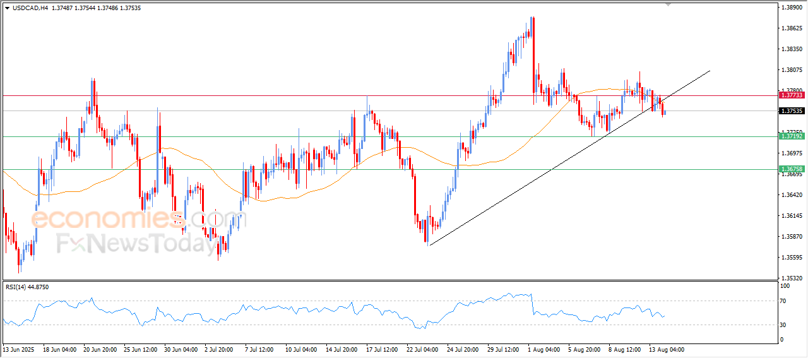Screen dimensions: 808x358
Task: Click the 1.35870 price axis value
Action: pos(792,237)
